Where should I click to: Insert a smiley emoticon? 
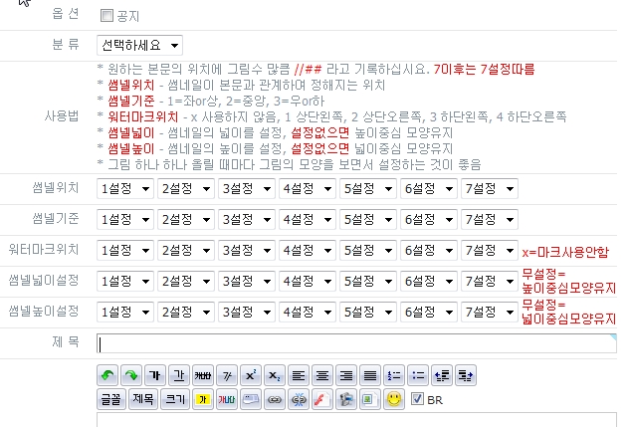click(x=393, y=399)
